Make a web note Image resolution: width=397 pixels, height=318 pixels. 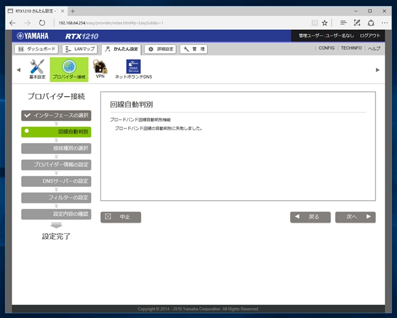(357, 23)
